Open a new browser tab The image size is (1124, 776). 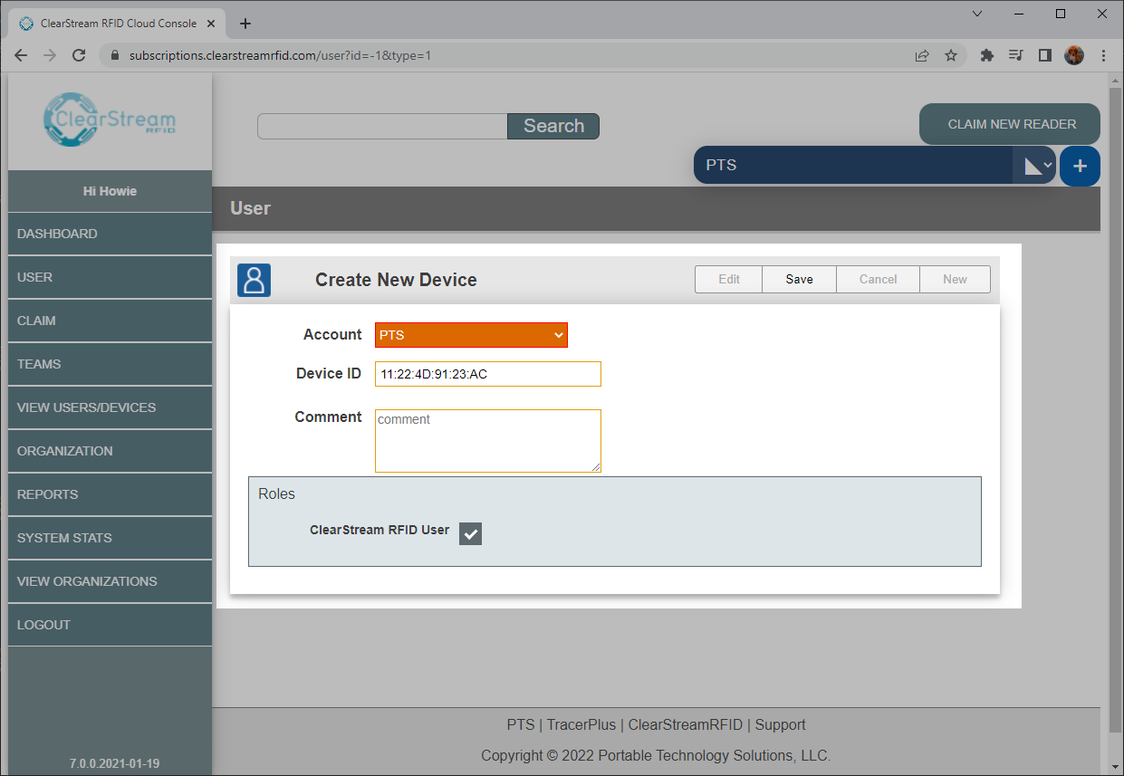pyautogui.click(x=245, y=24)
